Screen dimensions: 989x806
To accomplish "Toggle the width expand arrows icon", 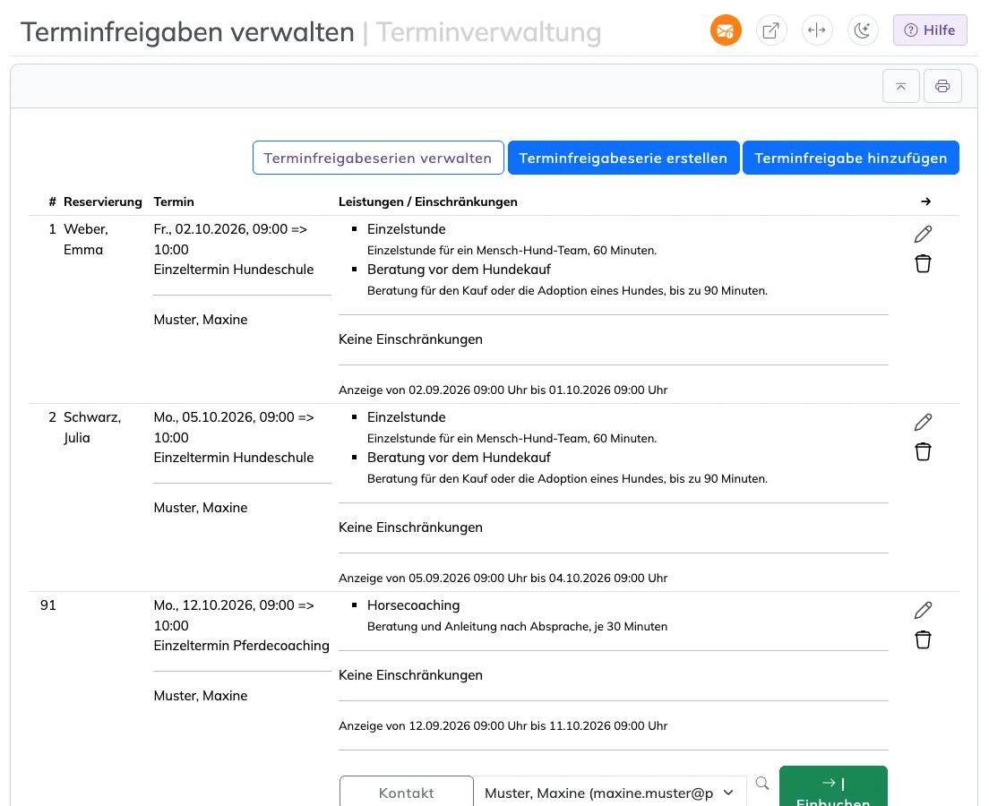I will [817, 30].
